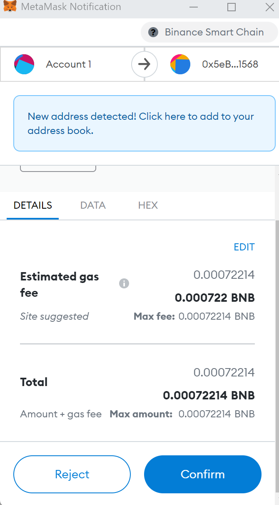Open the DATA tab
The width and height of the screenshot is (279, 505).
[93, 205]
